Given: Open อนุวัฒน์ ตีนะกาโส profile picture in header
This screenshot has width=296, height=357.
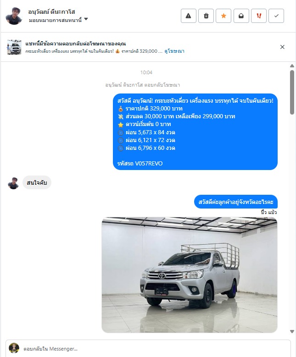Looking at the screenshot, I should pos(14,16).
